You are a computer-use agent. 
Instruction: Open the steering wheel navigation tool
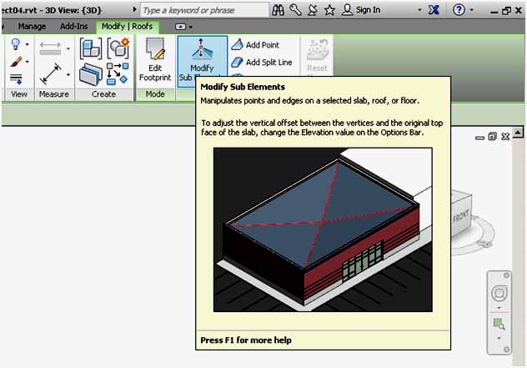[x=500, y=293]
